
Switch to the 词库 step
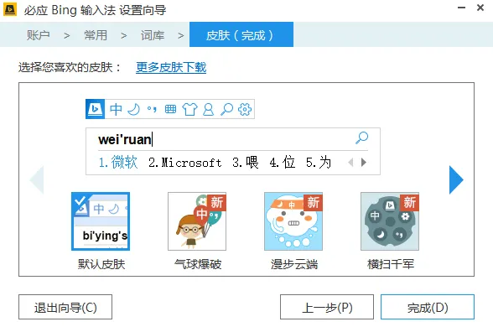pyautogui.click(x=153, y=35)
